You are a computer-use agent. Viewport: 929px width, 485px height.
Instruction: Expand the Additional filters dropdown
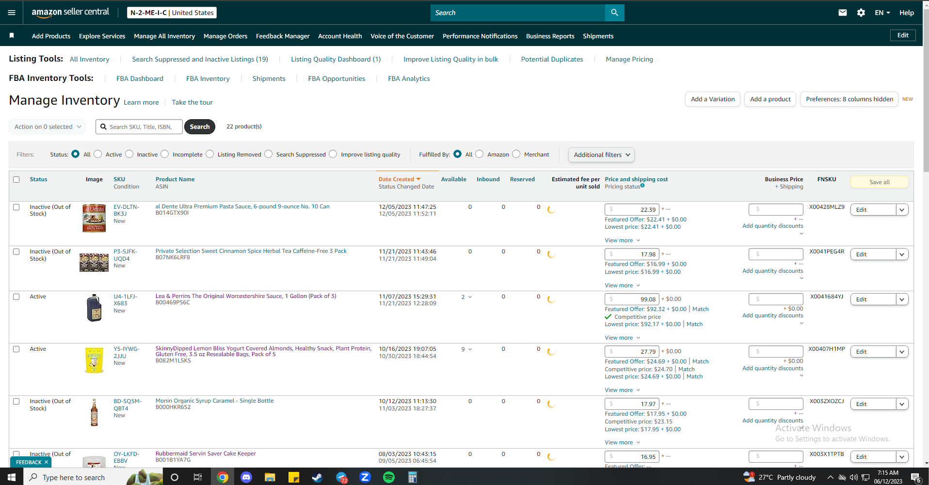601,155
